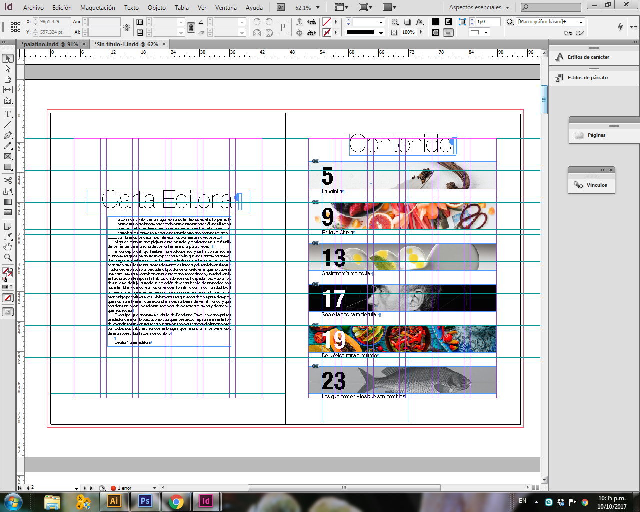Toggle the view mode button in toolbox
The width and height of the screenshot is (640, 512).
pyautogui.click(x=8, y=312)
